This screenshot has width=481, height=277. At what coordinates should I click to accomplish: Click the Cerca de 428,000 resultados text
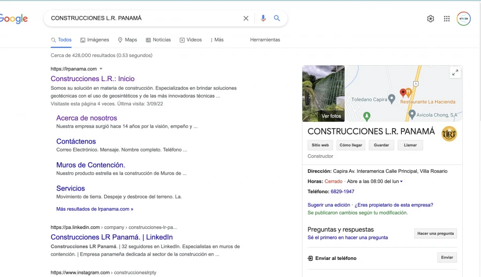pyautogui.click(x=102, y=56)
